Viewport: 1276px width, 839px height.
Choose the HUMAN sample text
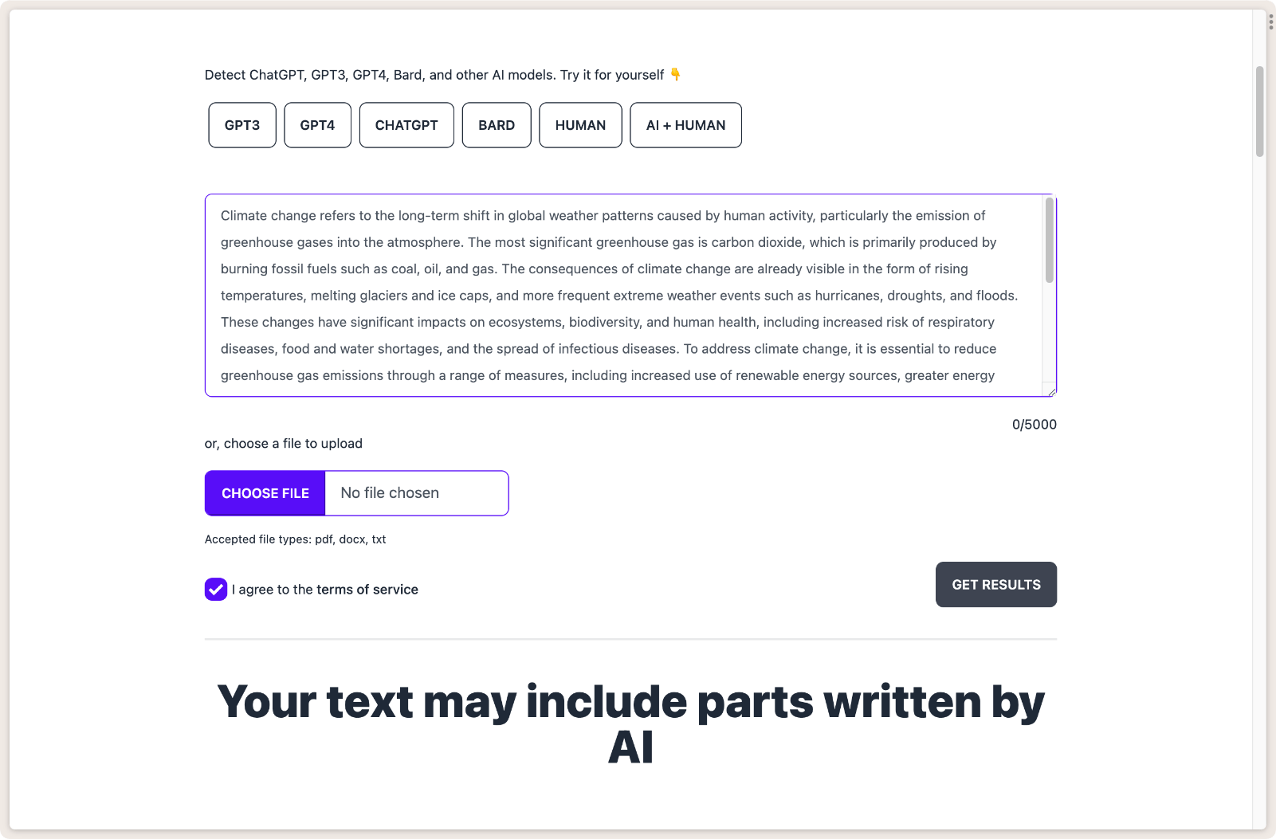(x=580, y=125)
